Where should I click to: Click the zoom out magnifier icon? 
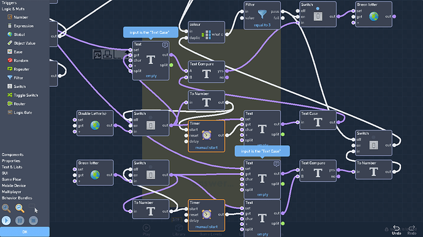coord(20,208)
